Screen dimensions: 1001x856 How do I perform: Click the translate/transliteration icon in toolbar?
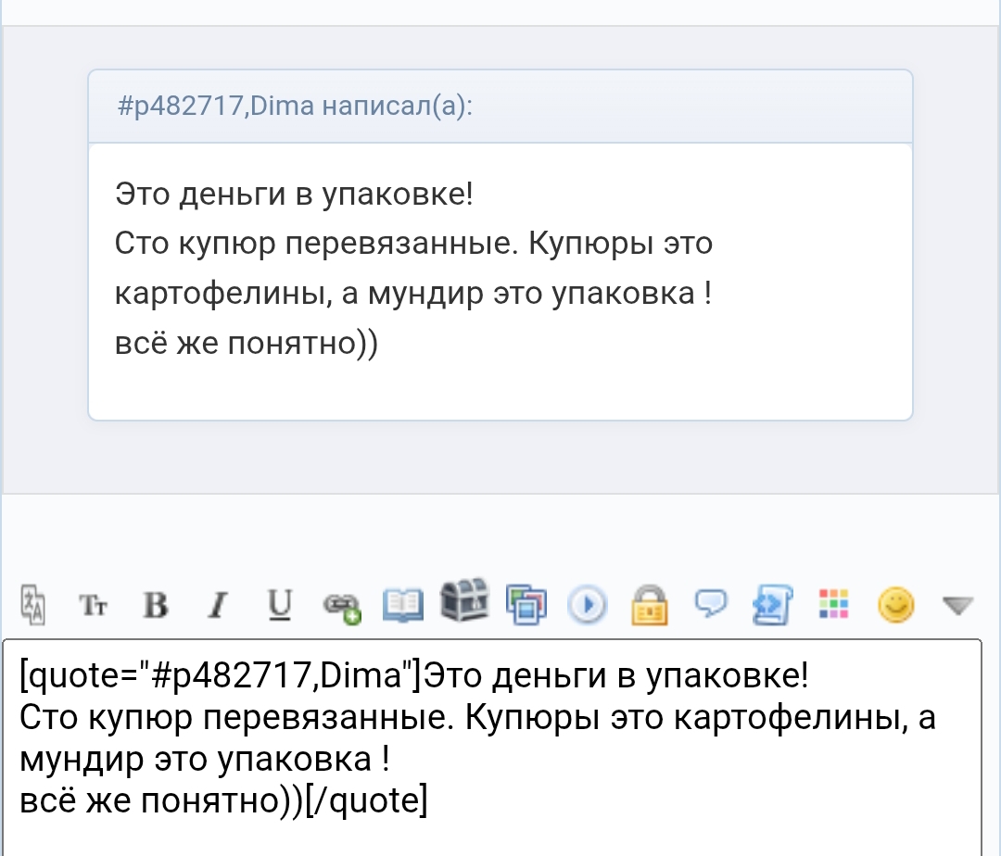(x=33, y=605)
